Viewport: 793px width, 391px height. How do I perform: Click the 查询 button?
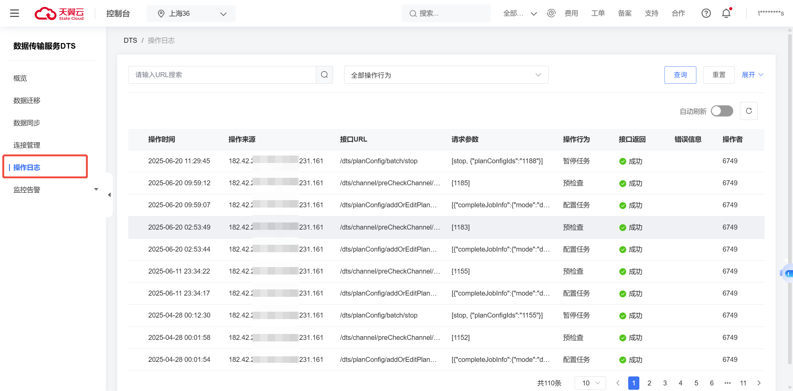(680, 75)
